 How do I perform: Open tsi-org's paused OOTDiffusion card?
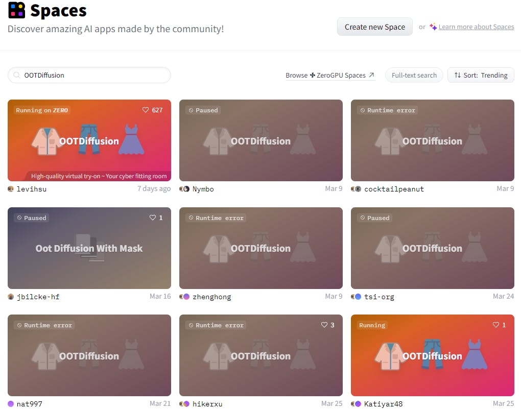point(433,248)
